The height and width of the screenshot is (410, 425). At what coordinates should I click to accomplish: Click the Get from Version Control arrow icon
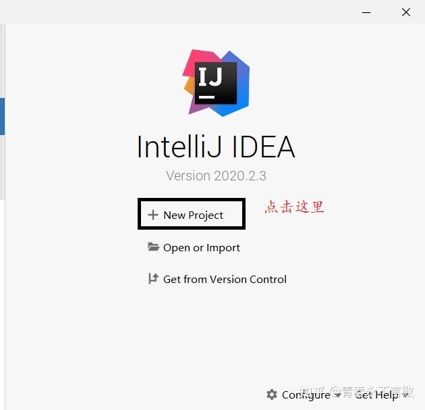[153, 278]
